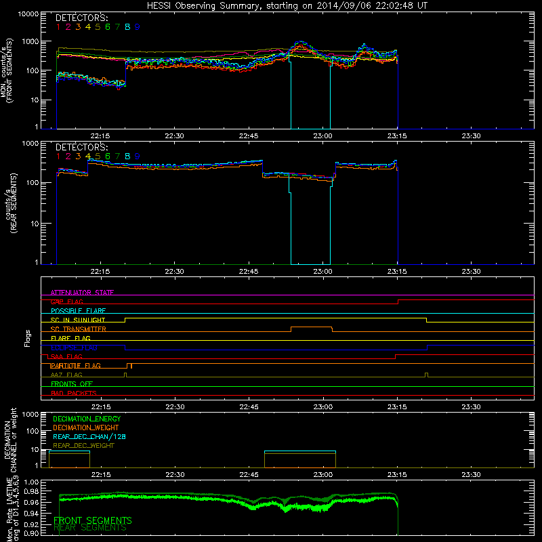
Task: Select detector 6 in the front-segments legend
Action: 108,27
